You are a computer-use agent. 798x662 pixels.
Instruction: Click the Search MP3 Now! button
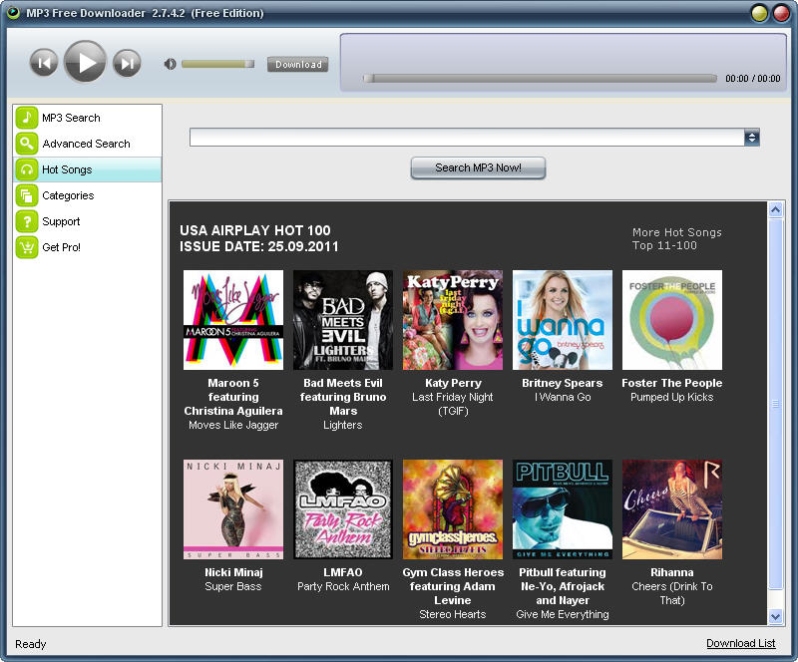tap(478, 167)
